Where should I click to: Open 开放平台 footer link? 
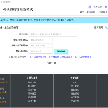coord(32,90)
